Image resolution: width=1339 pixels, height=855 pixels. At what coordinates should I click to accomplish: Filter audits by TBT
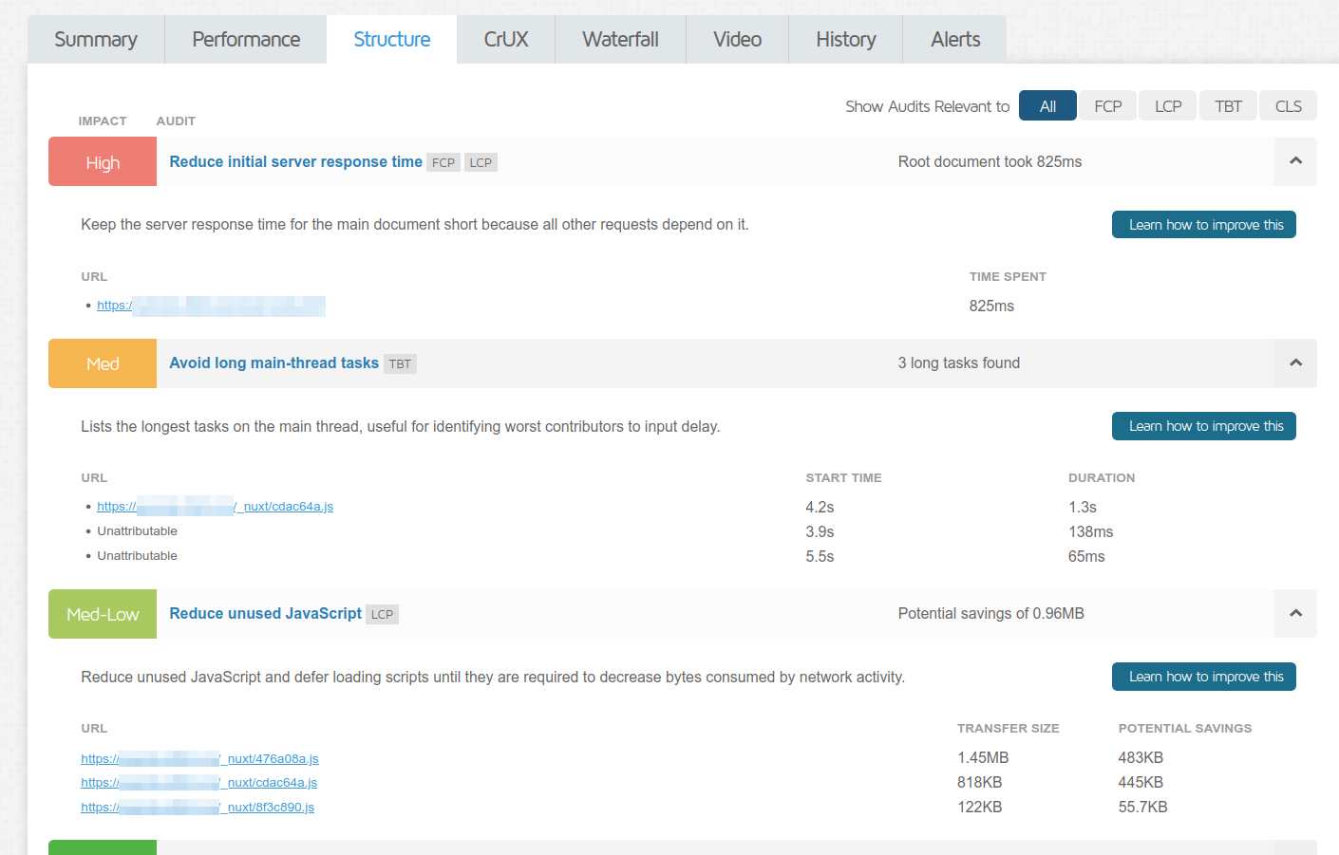(1228, 106)
